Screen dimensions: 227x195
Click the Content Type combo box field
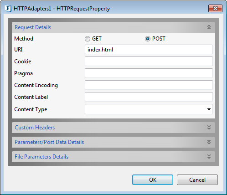[x=149, y=109]
